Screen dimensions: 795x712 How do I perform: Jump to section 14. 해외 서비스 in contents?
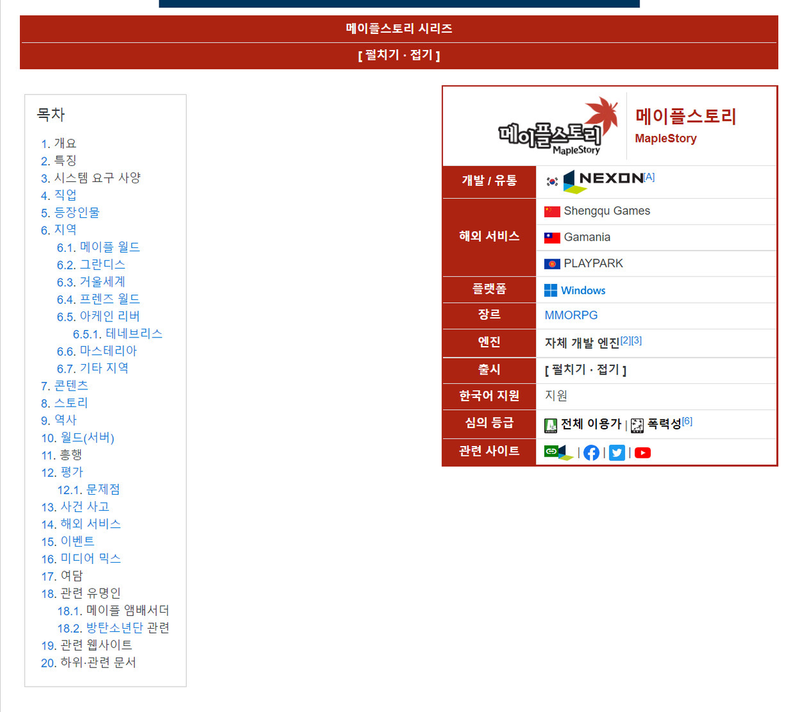(x=81, y=524)
